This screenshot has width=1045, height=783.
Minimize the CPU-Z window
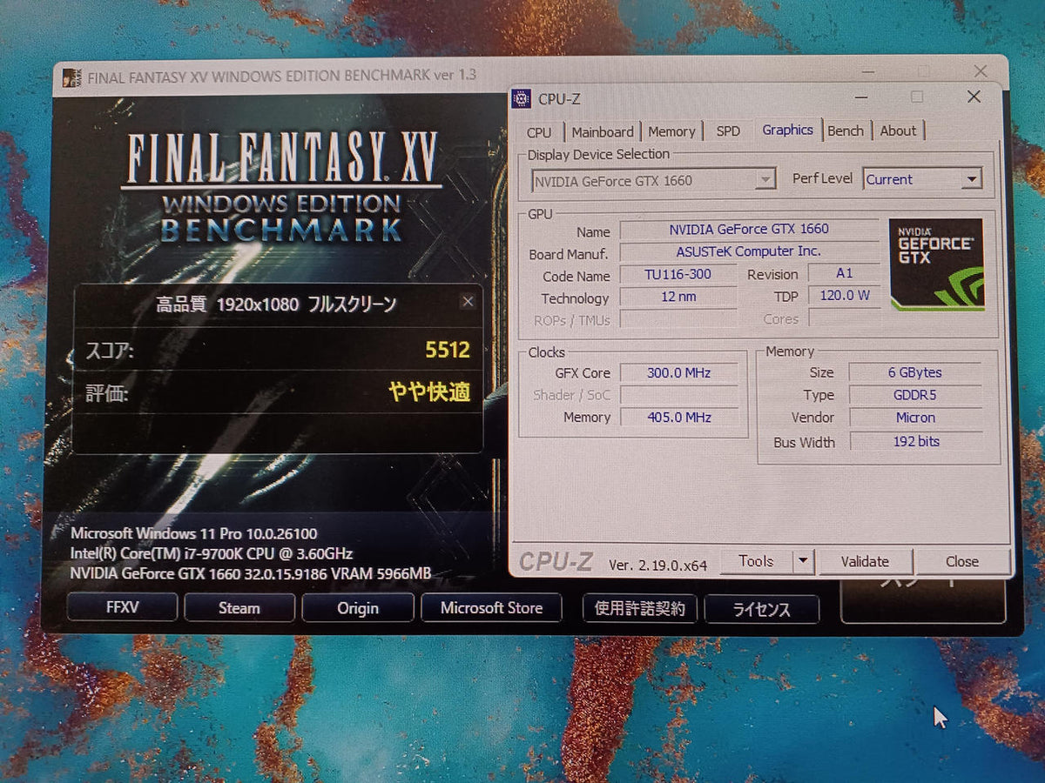(860, 97)
